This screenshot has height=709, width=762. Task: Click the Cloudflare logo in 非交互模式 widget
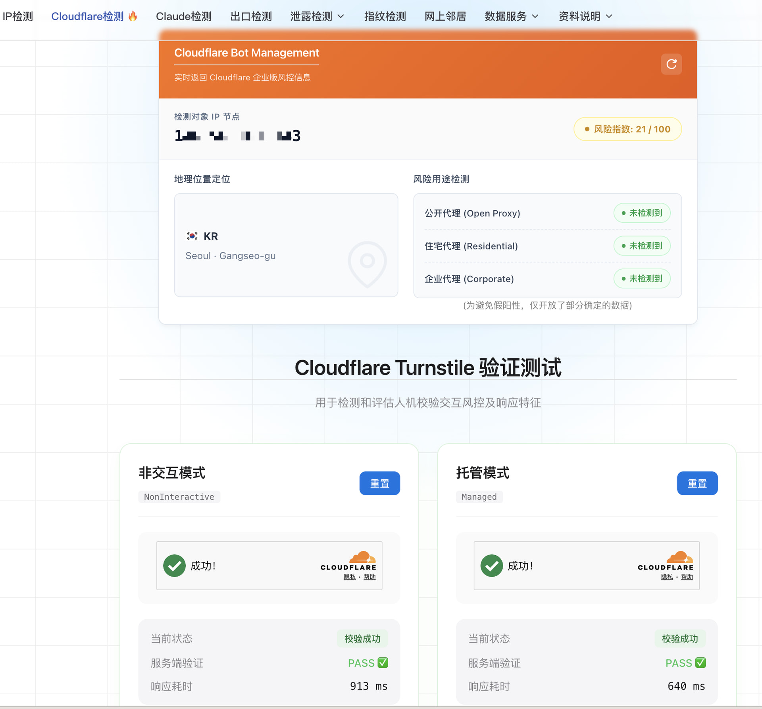click(348, 561)
